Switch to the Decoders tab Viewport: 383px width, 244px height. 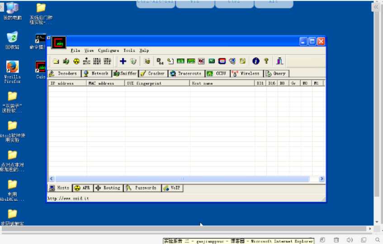(63, 73)
